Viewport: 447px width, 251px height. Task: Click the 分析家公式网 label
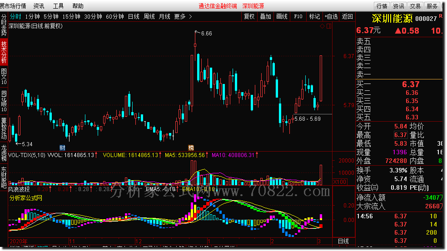click(25, 198)
